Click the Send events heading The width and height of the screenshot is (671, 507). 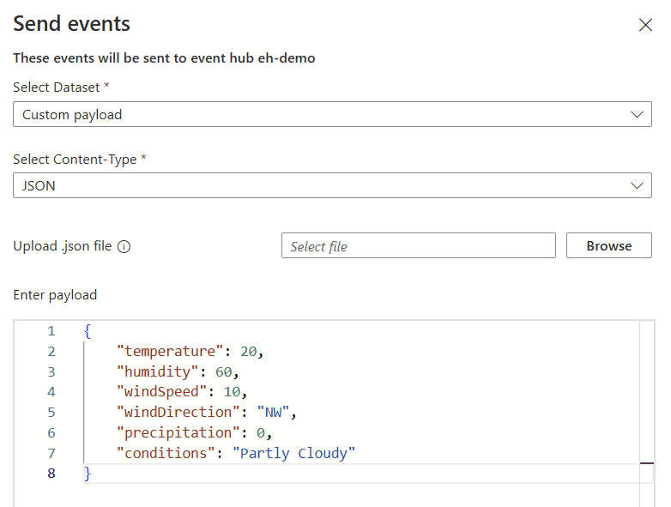pos(71,23)
